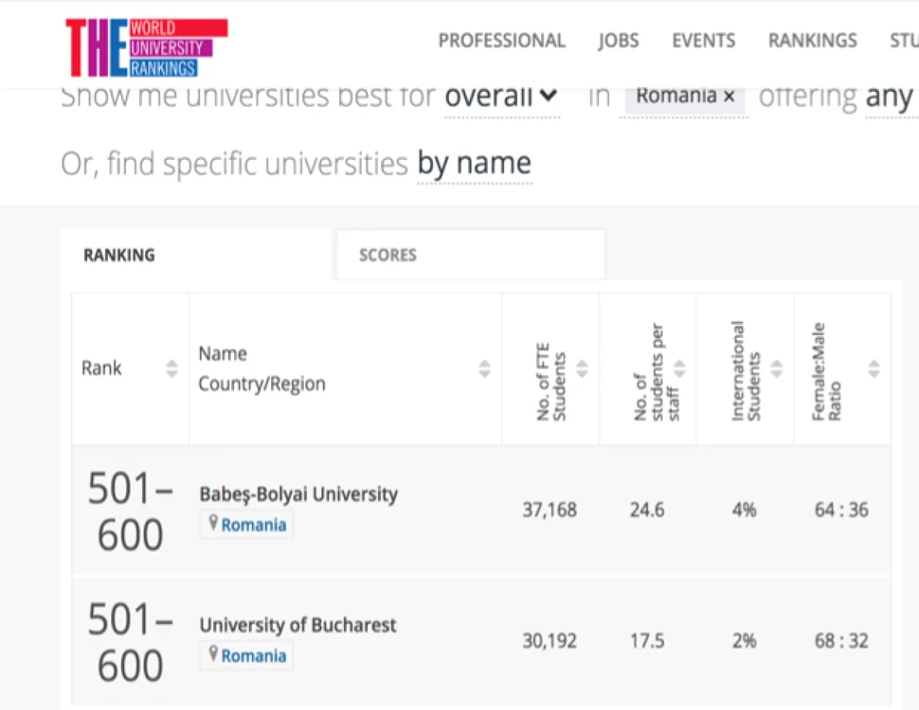
Task: Sort by Female:Male Ratio arrows
Action: [874, 368]
